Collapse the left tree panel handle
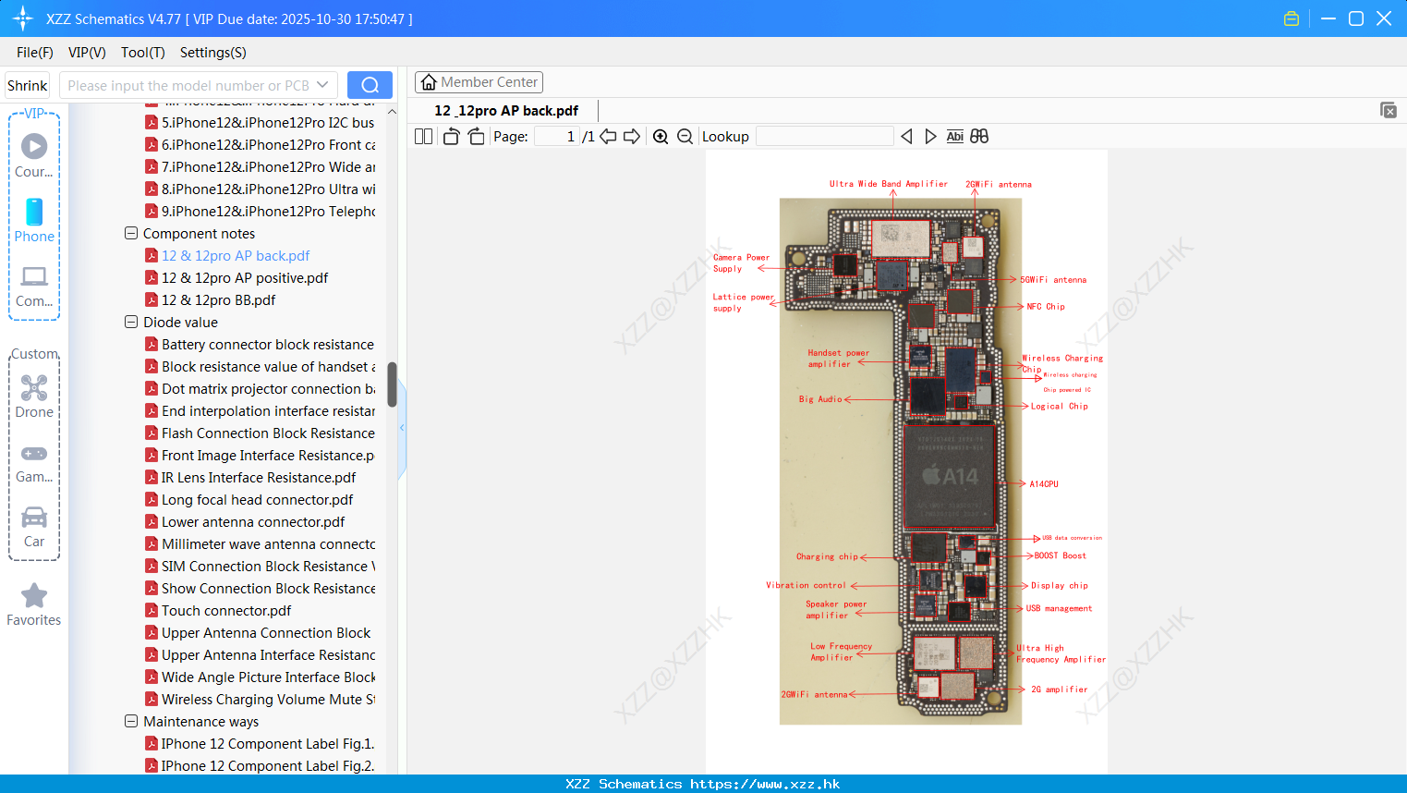The height and width of the screenshot is (793, 1407). [402, 428]
